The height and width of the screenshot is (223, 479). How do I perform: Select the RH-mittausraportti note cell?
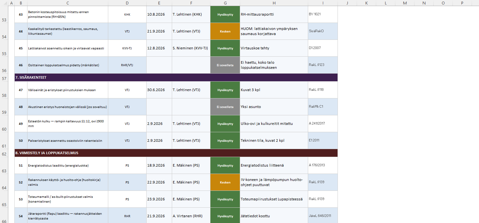coord(274,14)
